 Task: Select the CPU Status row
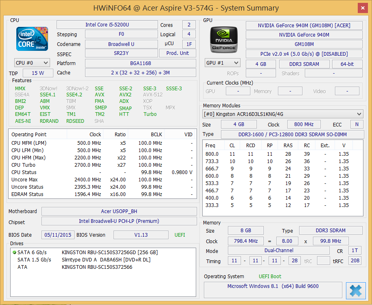click(103, 172)
